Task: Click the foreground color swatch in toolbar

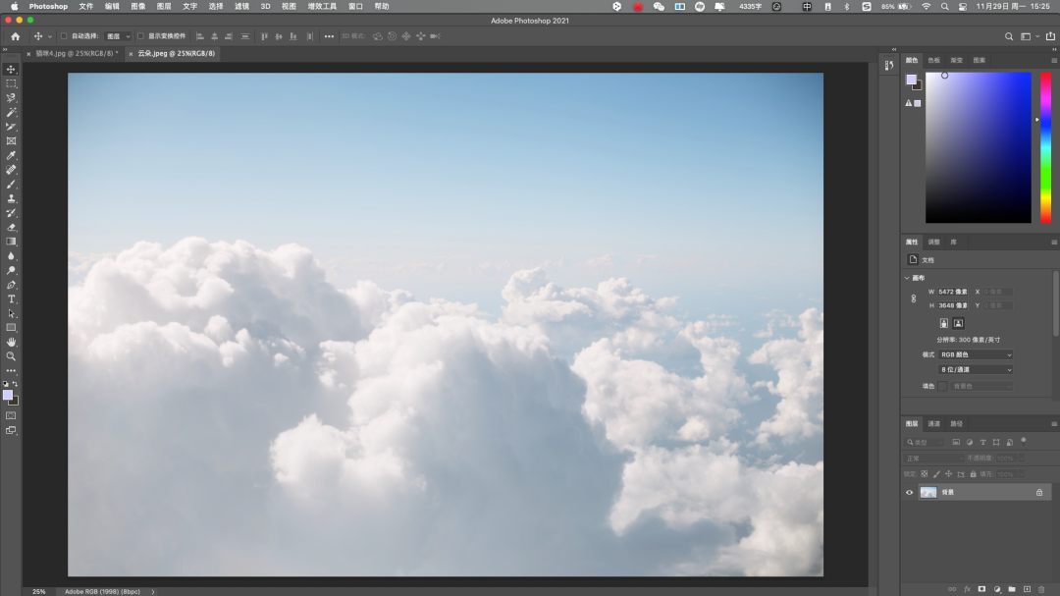Action: click(8, 395)
